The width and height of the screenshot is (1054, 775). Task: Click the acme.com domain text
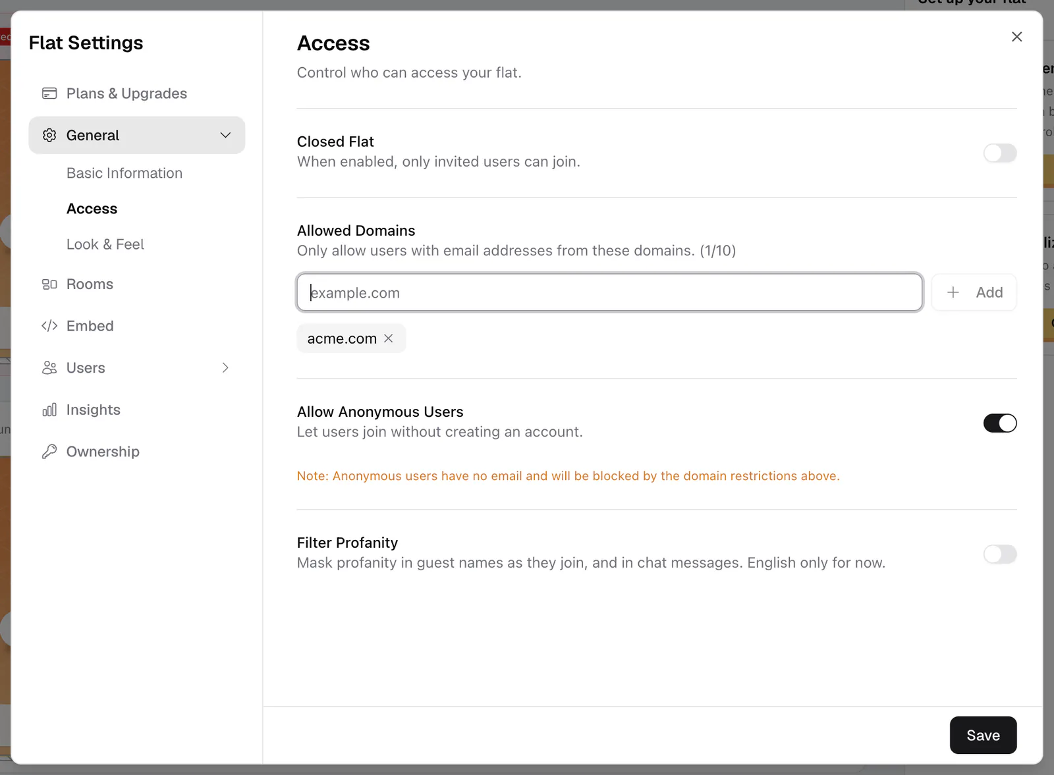pyautogui.click(x=342, y=338)
